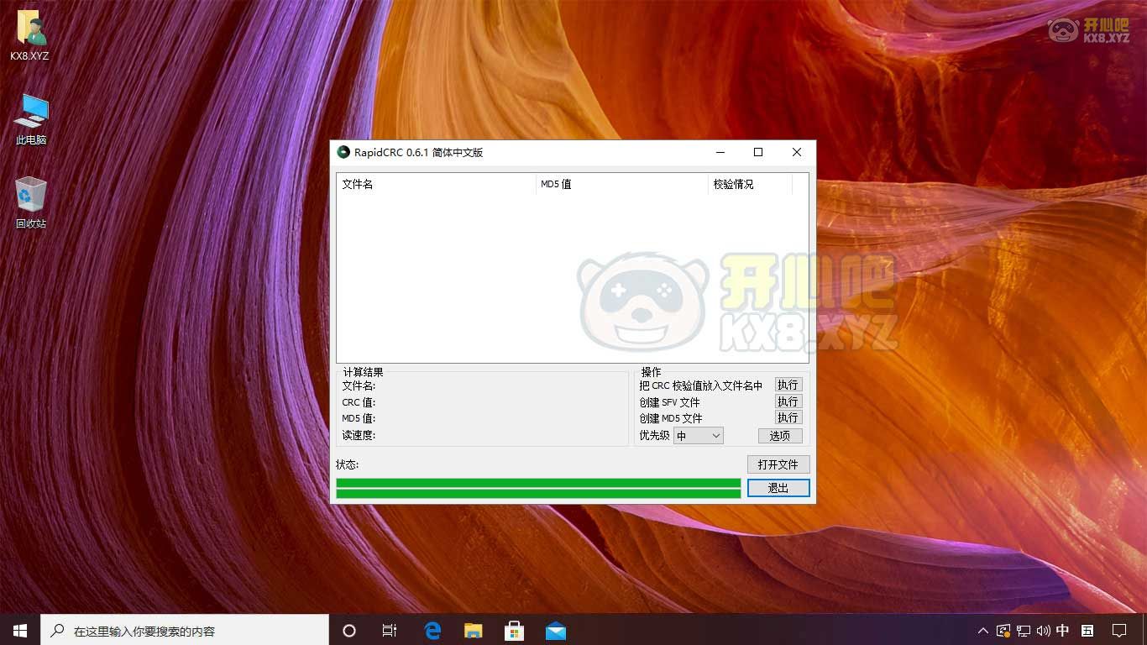Image resolution: width=1147 pixels, height=645 pixels.
Task: Click the upper green progress bar
Action: point(538,483)
